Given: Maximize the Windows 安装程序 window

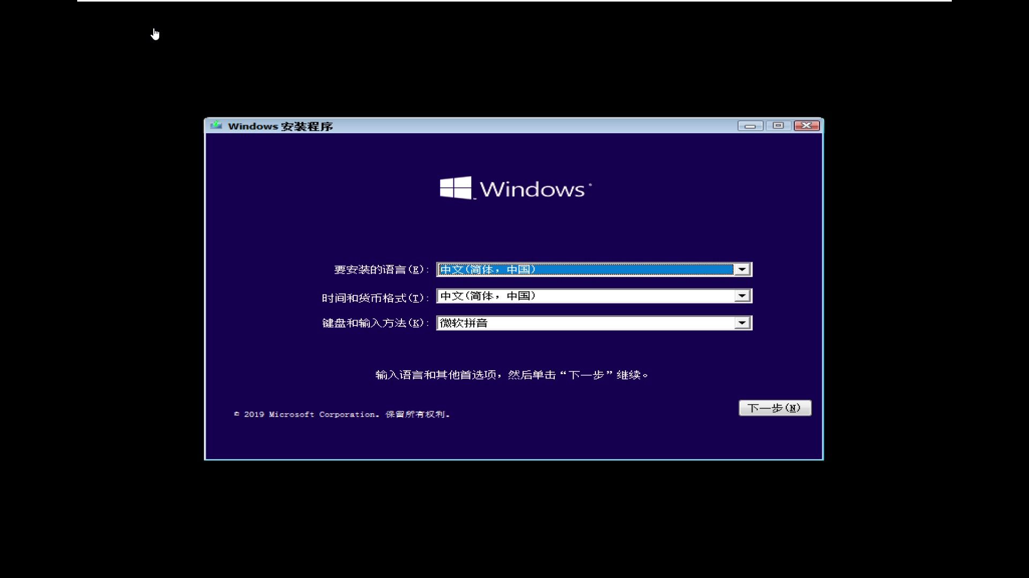Looking at the screenshot, I should click(x=778, y=126).
